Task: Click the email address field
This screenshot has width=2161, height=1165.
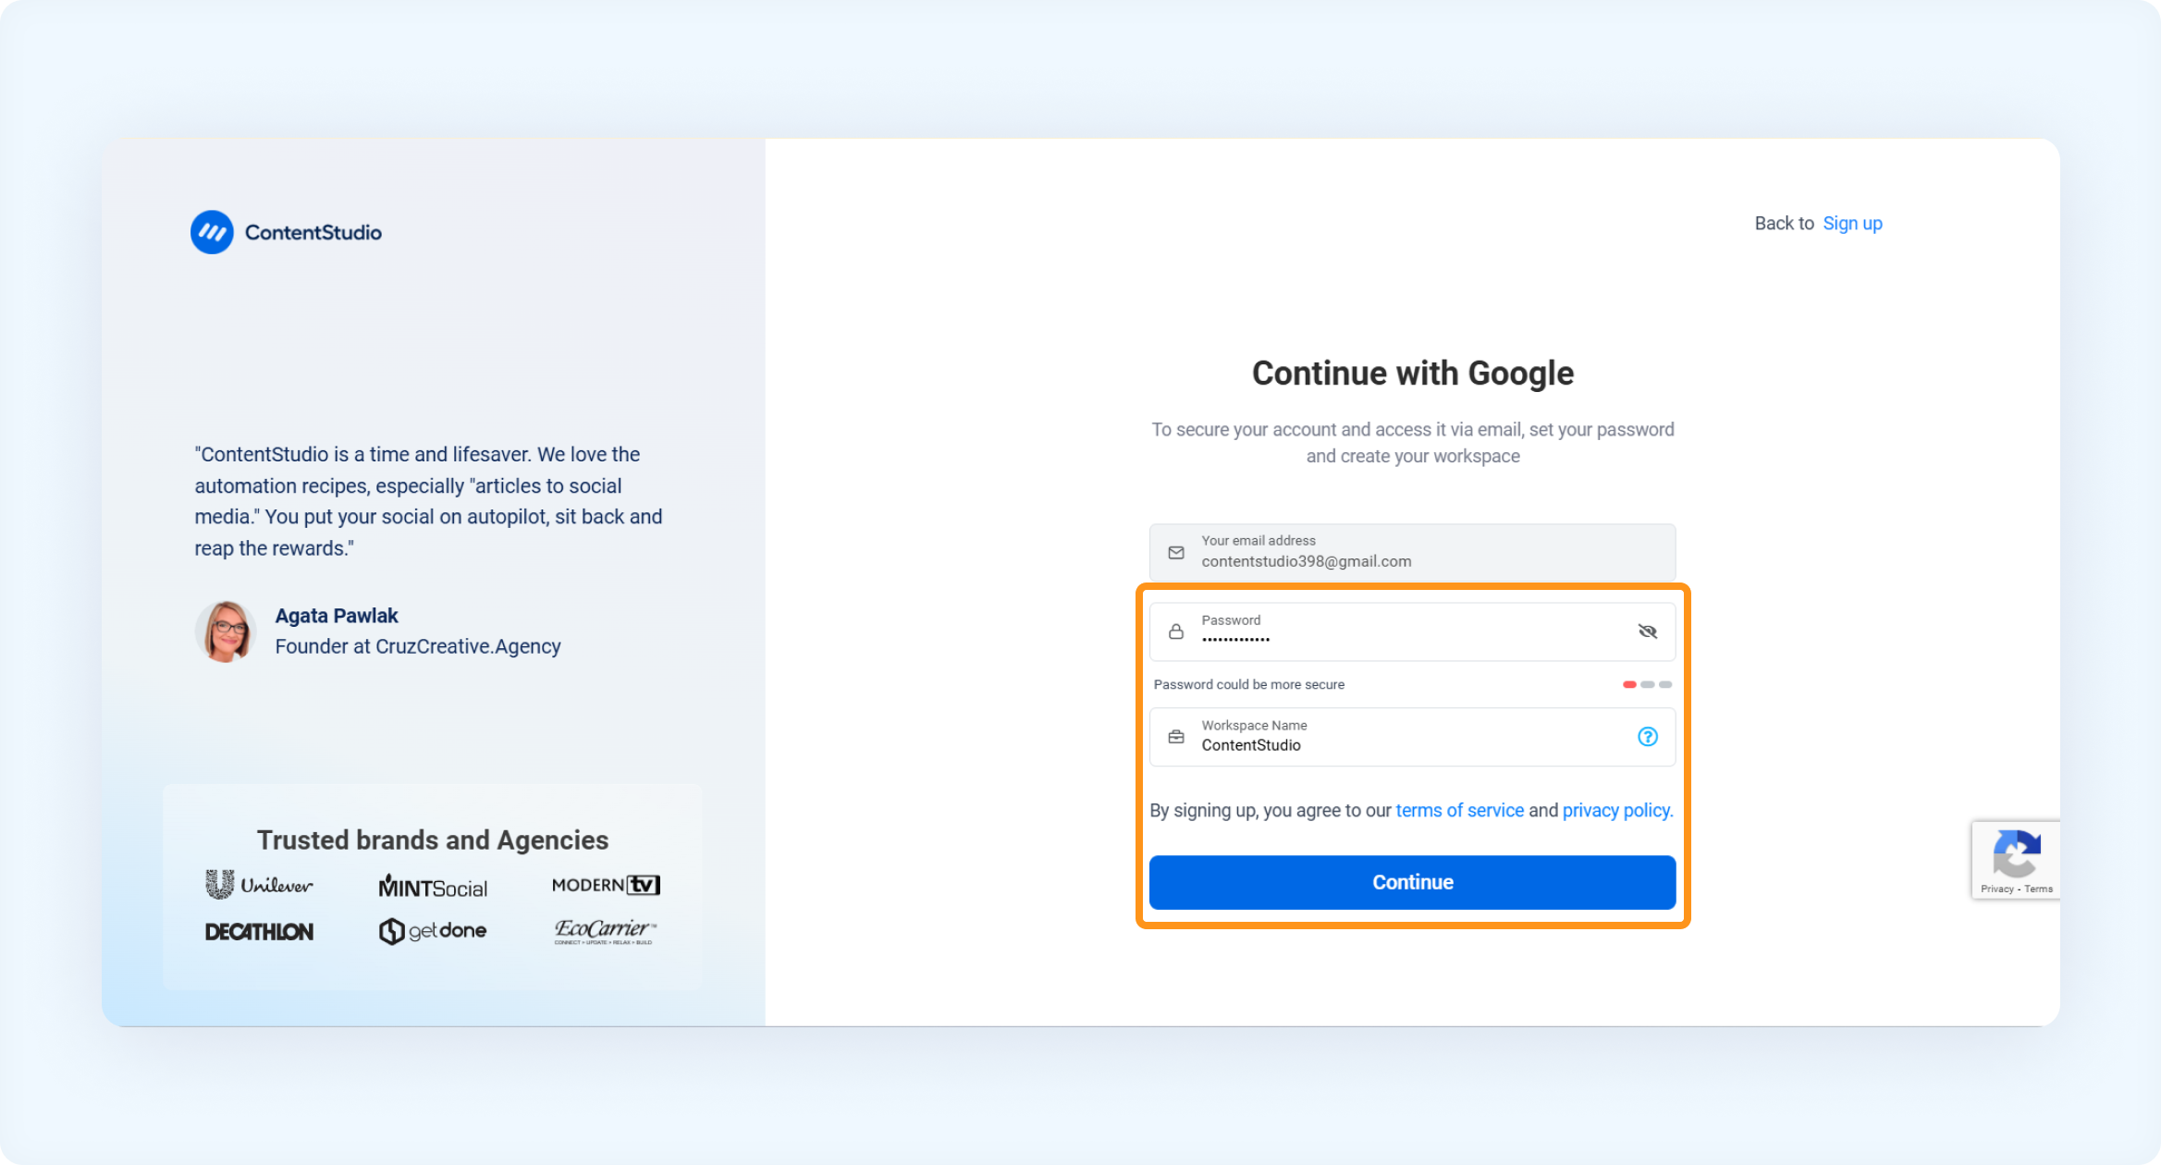Action: (x=1412, y=552)
